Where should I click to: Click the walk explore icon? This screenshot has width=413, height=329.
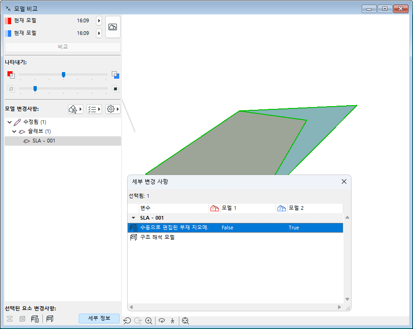click(x=173, y=321)
